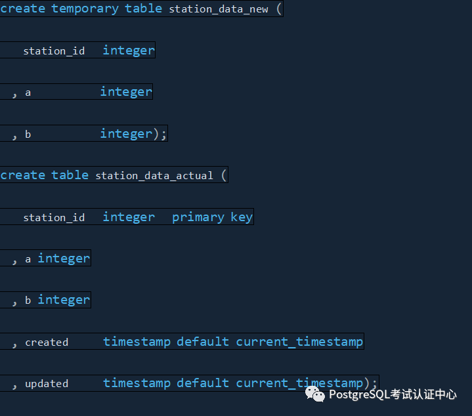472x416 pixels.
Task: Click the 'created' column name
Action: 47,343
